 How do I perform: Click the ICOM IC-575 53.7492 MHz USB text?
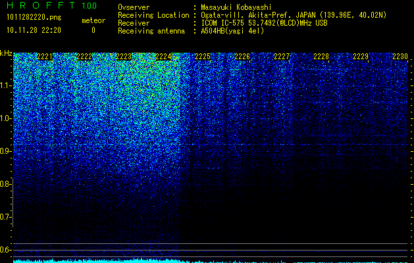(264, 23)
